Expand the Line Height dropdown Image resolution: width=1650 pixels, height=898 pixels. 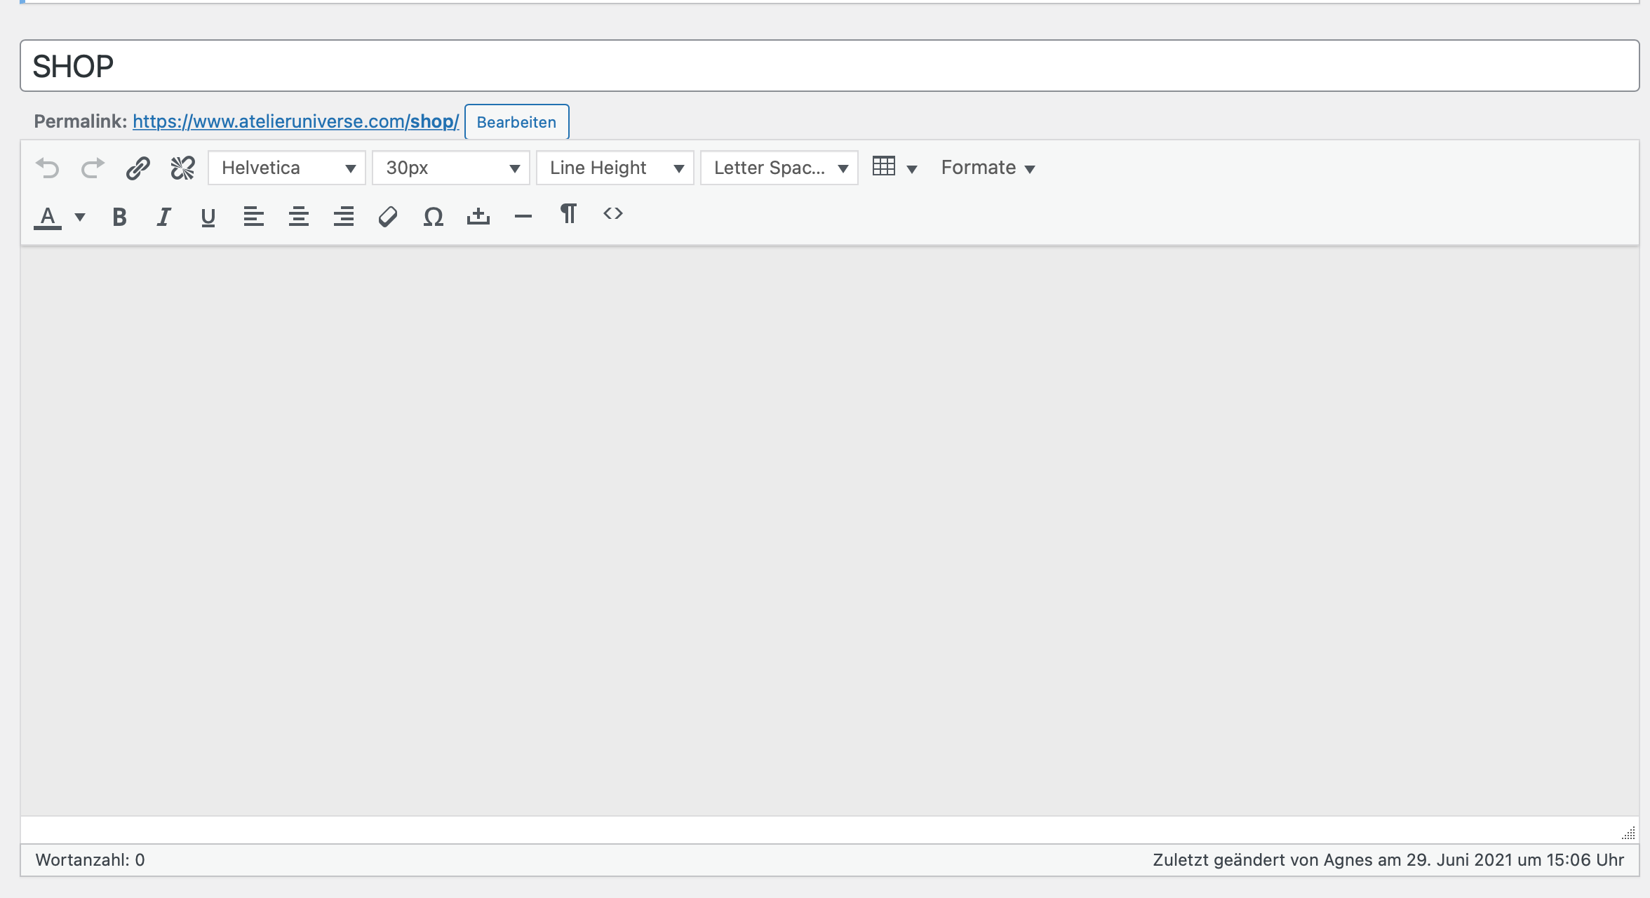615,168
